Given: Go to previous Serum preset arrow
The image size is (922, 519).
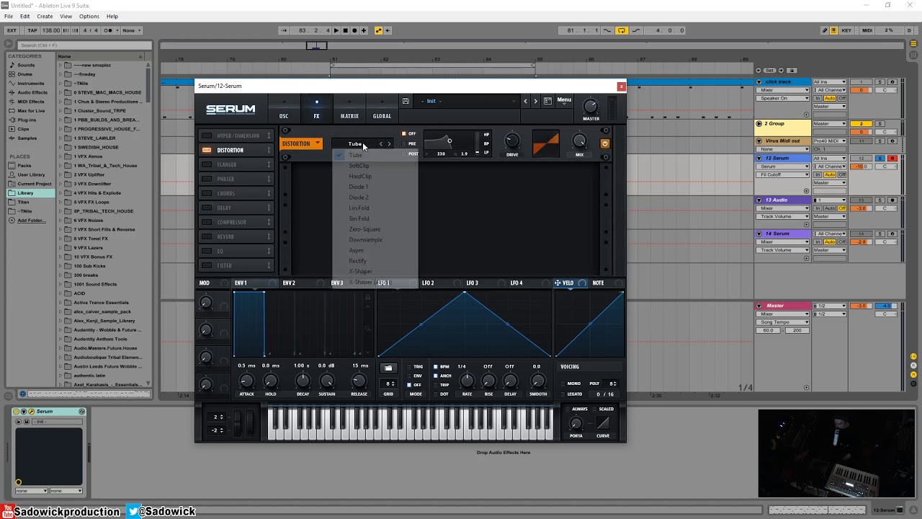Looking at the screenshot, I should click(x=525, y=101).
